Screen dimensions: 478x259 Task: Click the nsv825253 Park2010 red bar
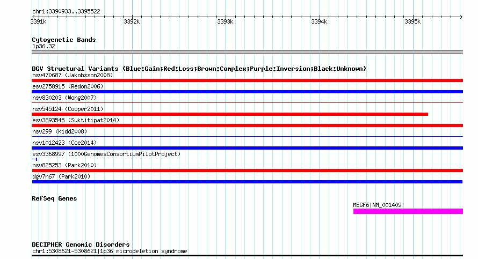click(x=247, y=171)
